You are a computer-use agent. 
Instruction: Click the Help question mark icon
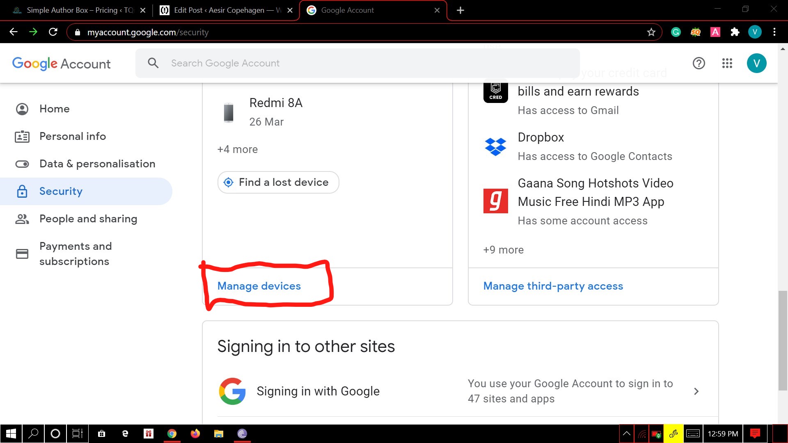pos(699,63)
